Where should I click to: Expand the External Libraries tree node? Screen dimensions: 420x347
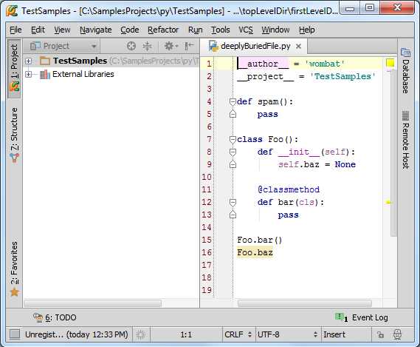(x=28, y=74)
